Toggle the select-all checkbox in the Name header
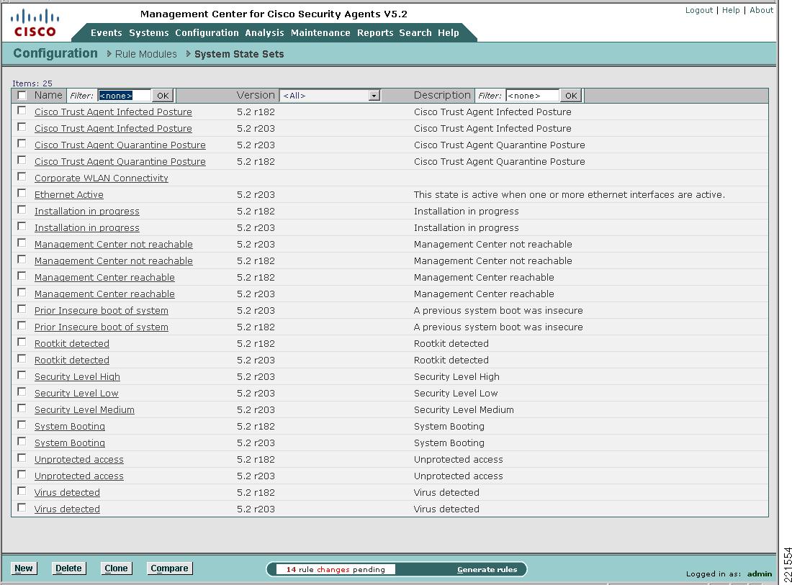 22,96
